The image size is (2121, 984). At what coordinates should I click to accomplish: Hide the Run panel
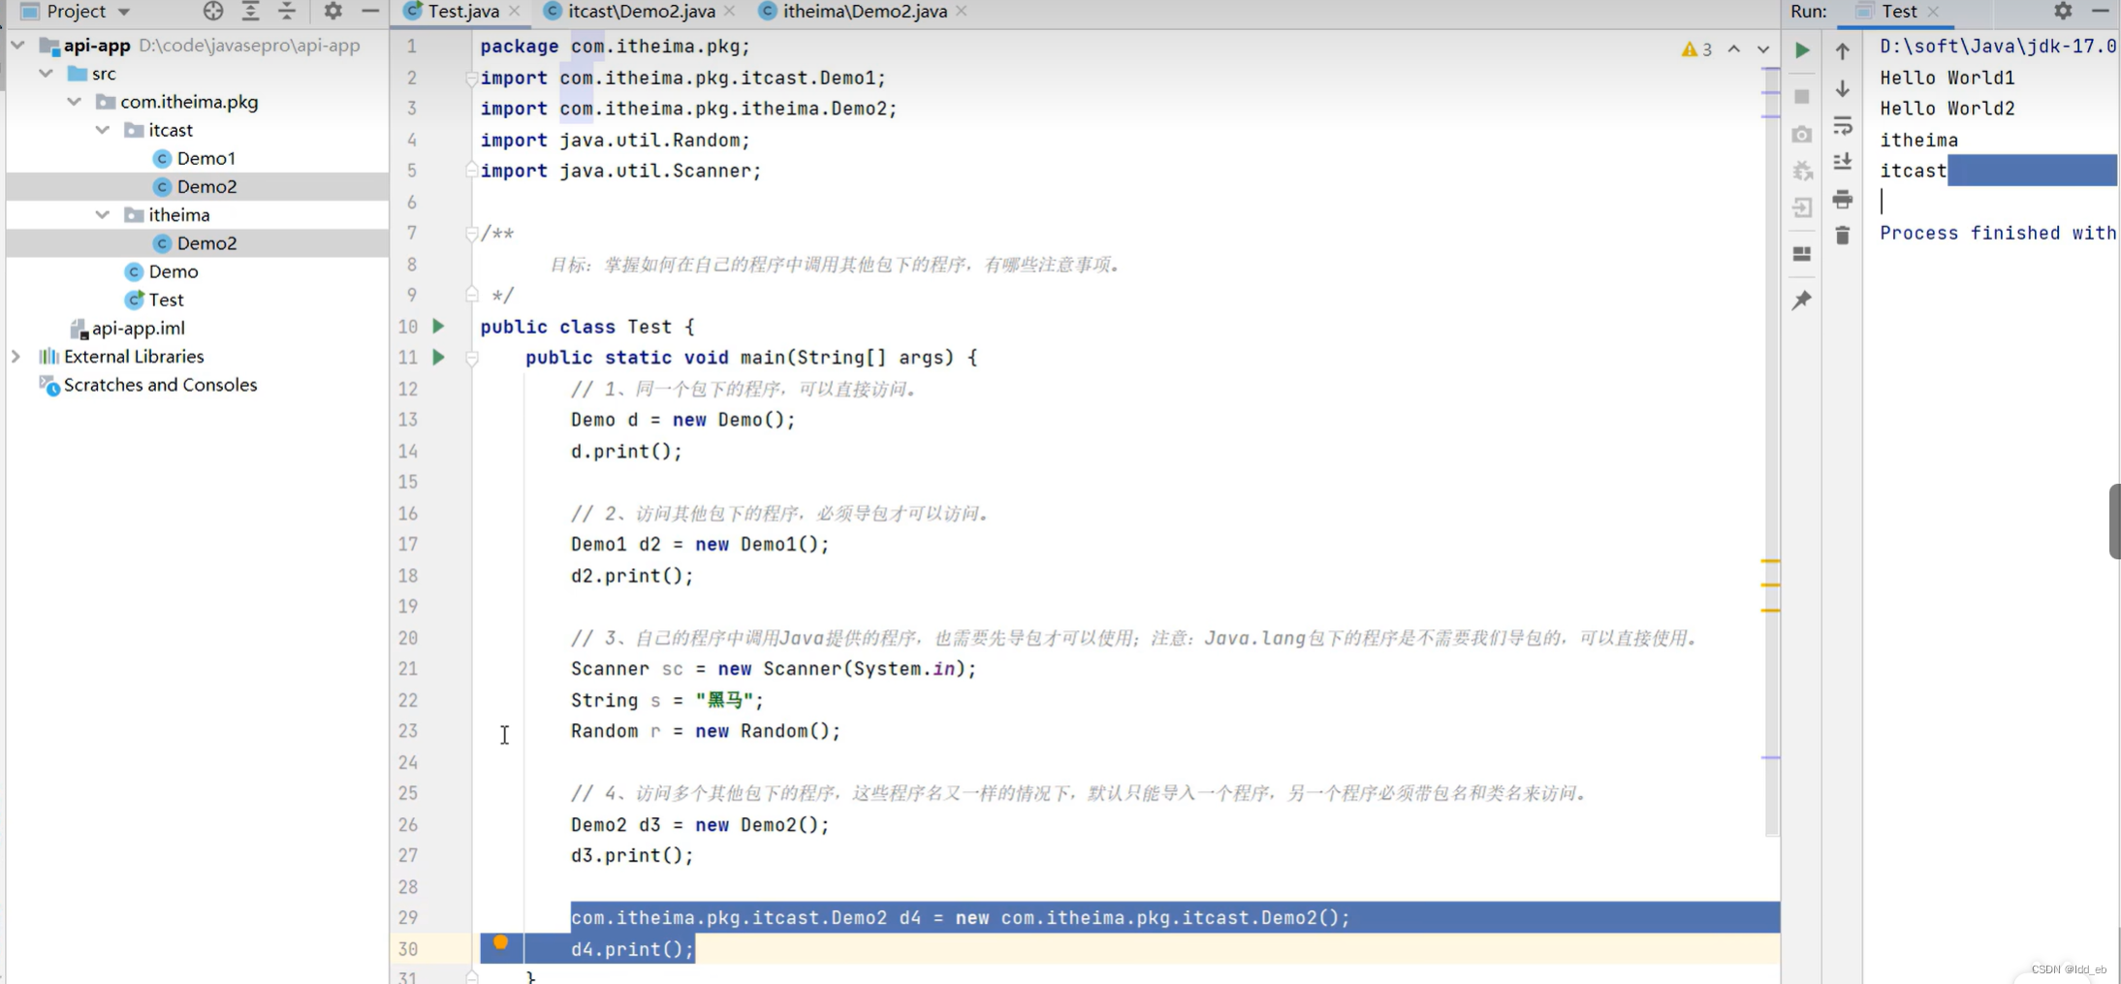(2101, 11)
